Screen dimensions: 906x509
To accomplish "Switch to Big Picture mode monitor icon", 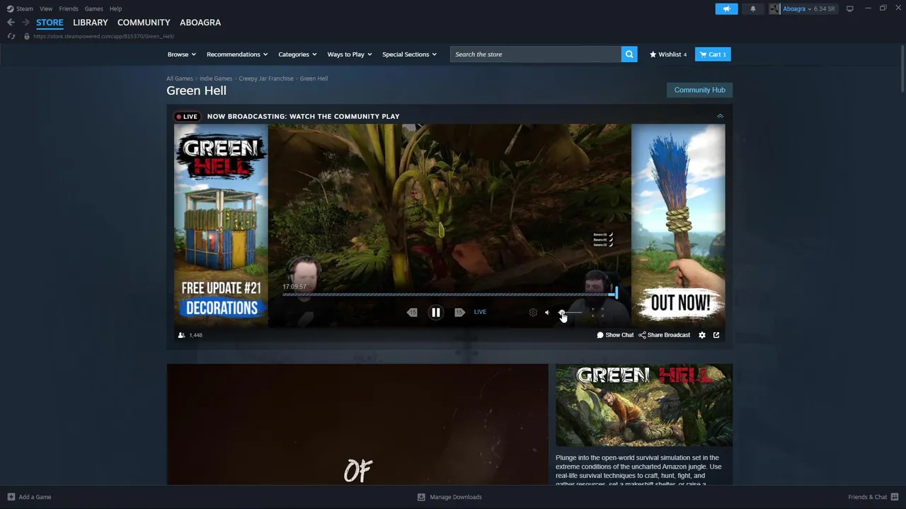I will (x=849, y=8).
